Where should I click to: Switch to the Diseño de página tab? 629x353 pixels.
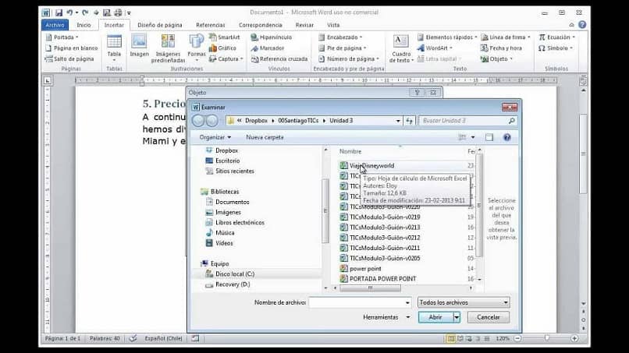coord(160,25)
